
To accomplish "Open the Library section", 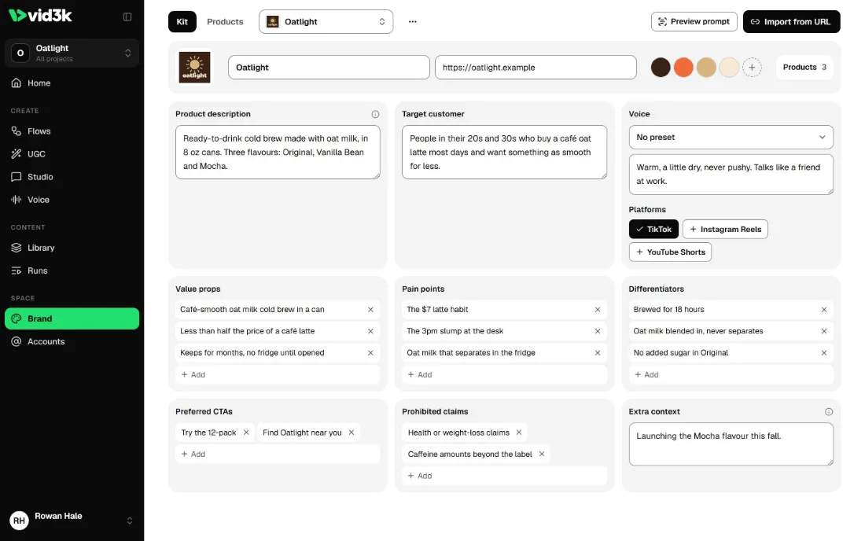I will pyautogui.click(x=72, y=248).
